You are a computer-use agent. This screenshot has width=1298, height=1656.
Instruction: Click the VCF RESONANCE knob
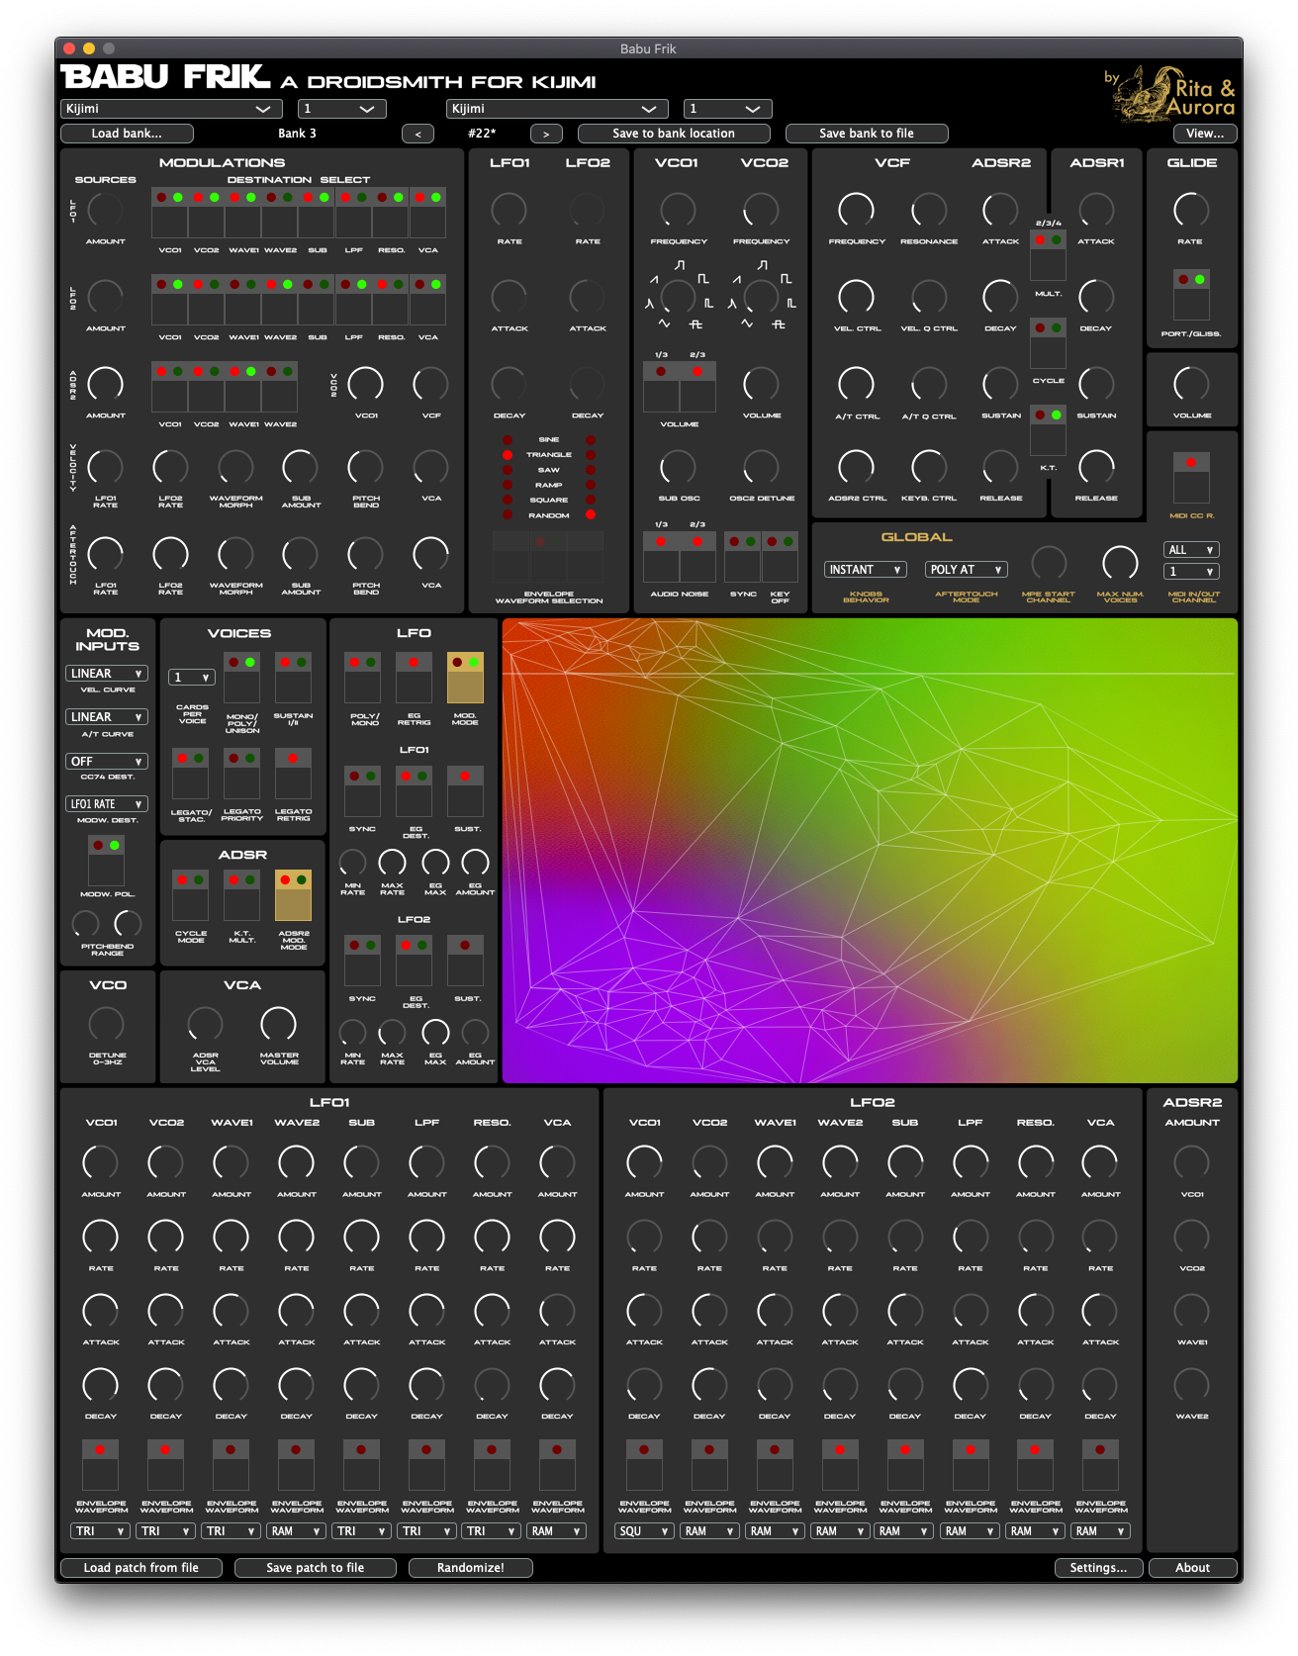pos(928,210)
